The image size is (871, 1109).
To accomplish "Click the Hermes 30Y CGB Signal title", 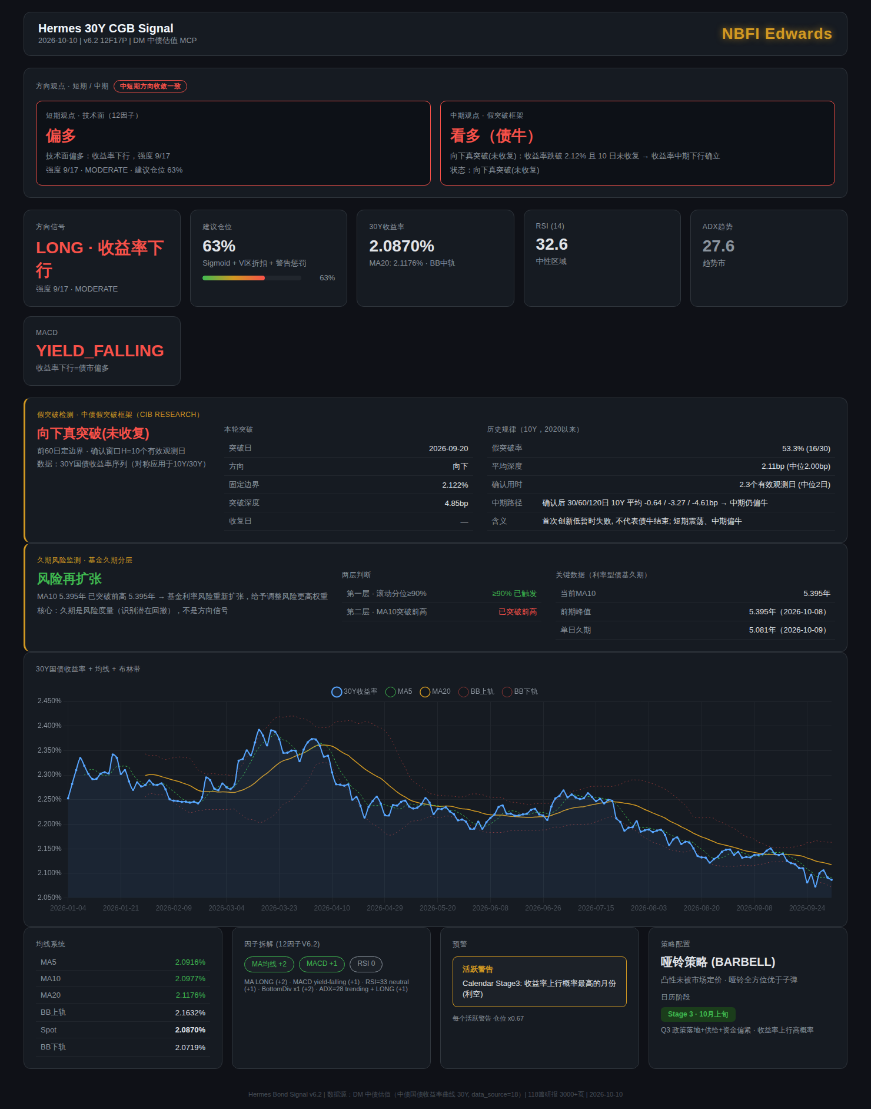I will click(x=106, y=28).
